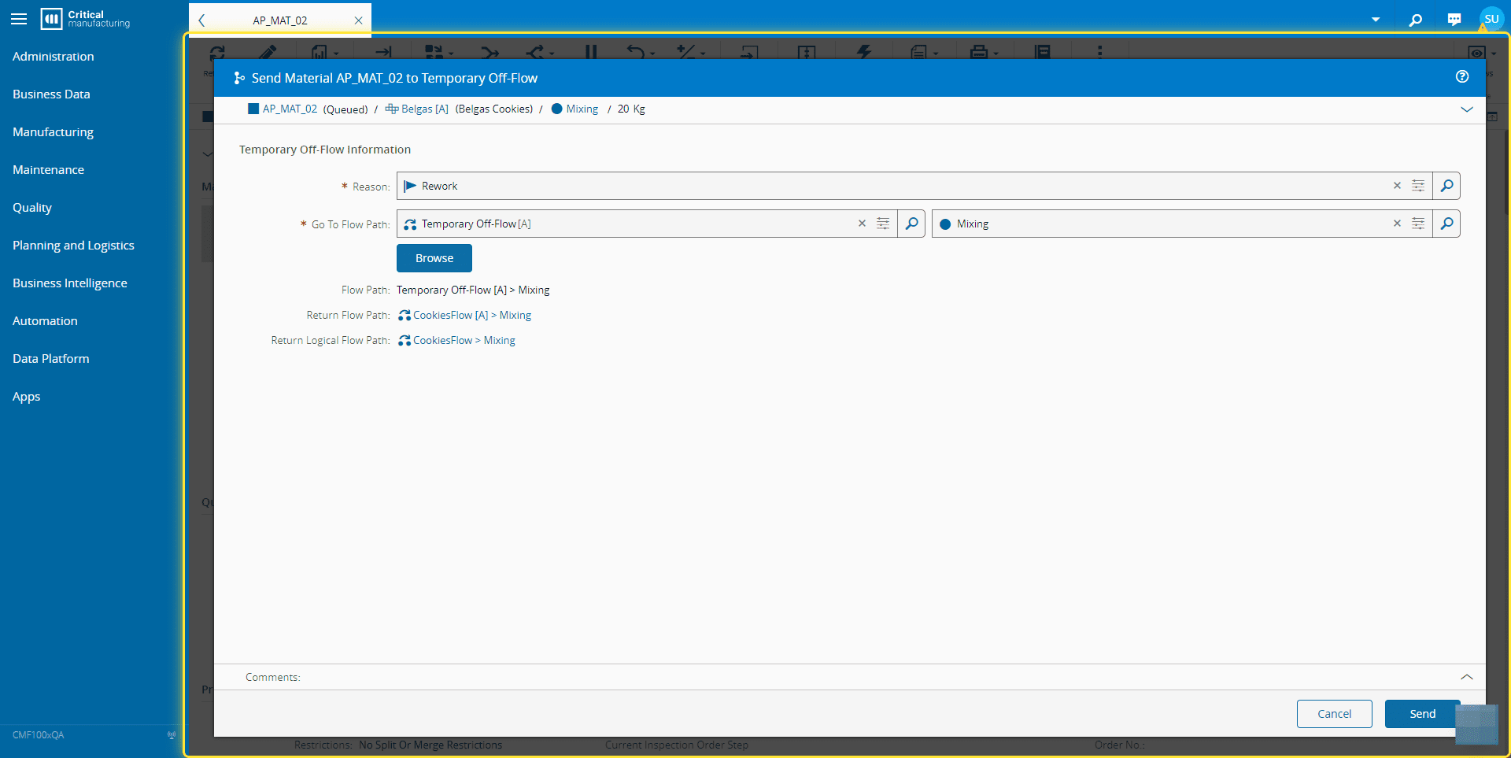Open the Manufacturing menu
The image size is (1511, 758).
click(x=53, y=132)
